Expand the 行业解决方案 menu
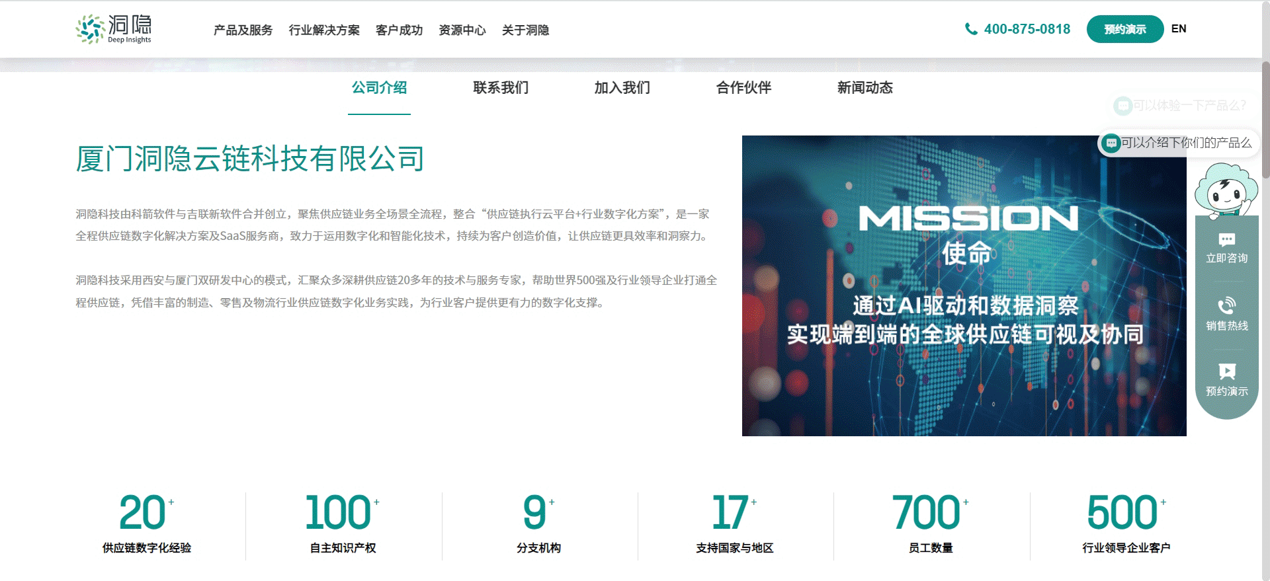This screenshot has width=1270, height=581. (324, 30)
